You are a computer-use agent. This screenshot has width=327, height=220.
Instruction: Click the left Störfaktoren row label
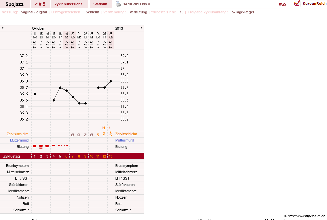coord(19,185)
